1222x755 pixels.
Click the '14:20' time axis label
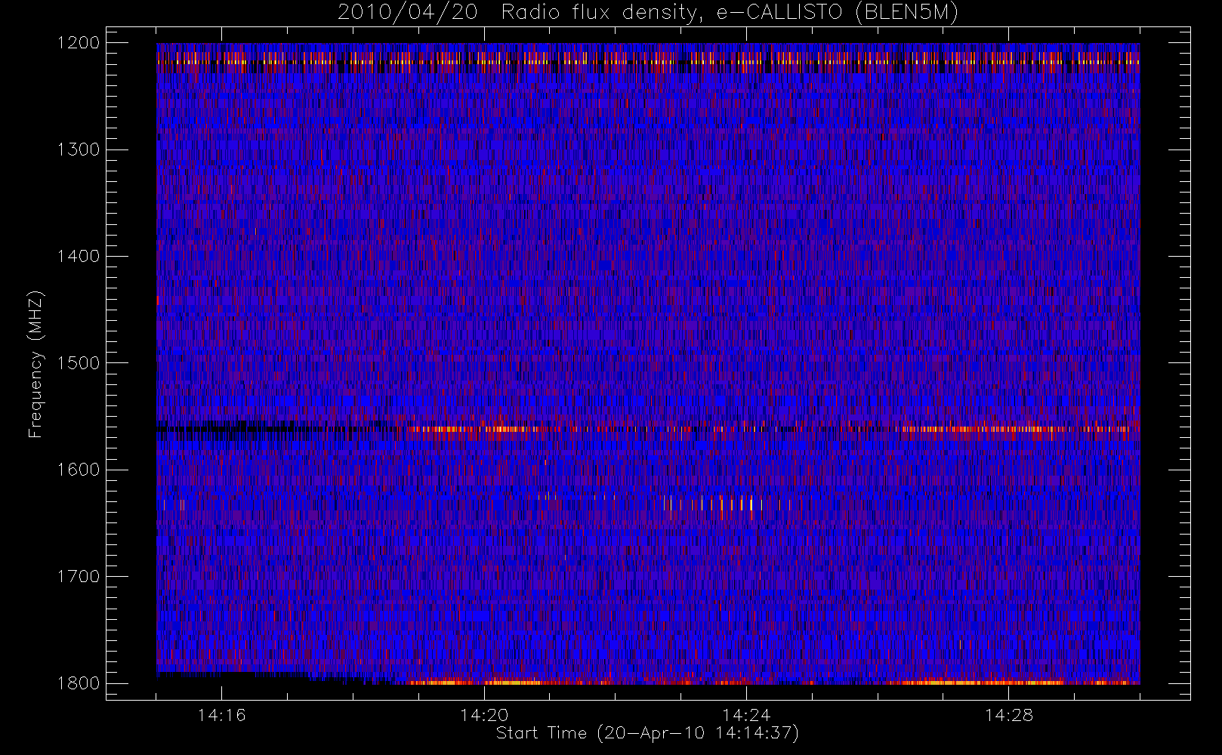coord(484,715)
